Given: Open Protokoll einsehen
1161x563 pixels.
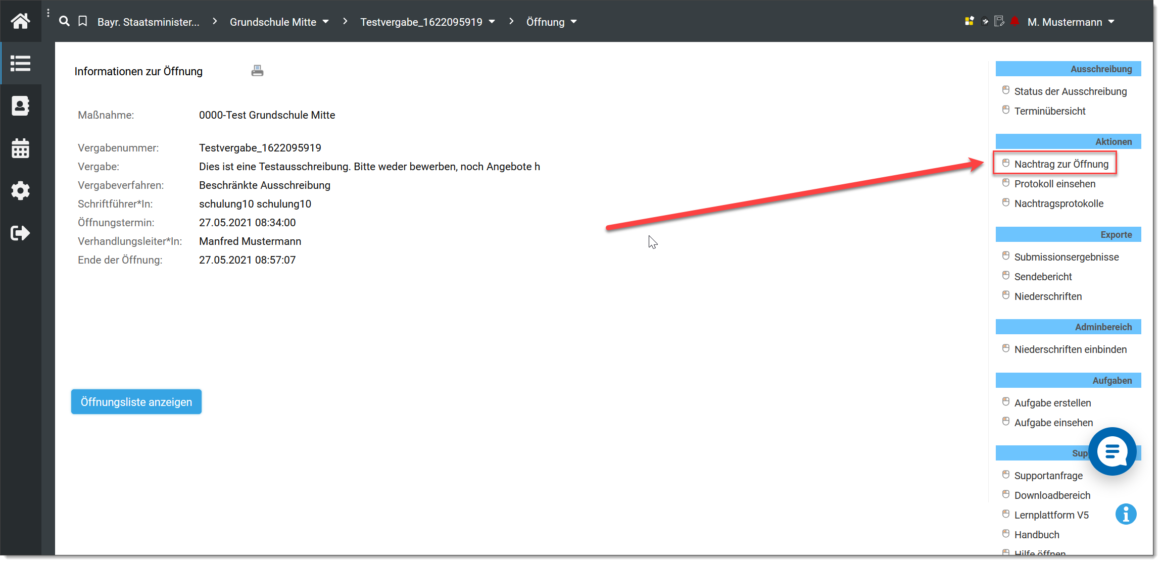Looking at the screenshot, I should coord(1055,184).
